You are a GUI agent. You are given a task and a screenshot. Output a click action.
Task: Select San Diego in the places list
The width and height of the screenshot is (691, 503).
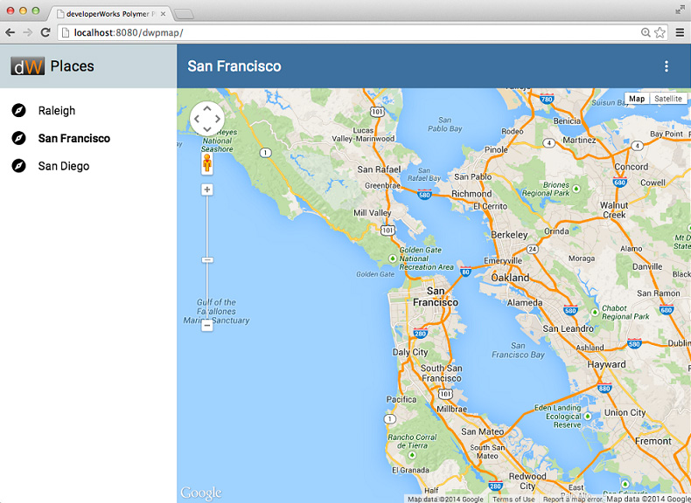pos(64,166)
